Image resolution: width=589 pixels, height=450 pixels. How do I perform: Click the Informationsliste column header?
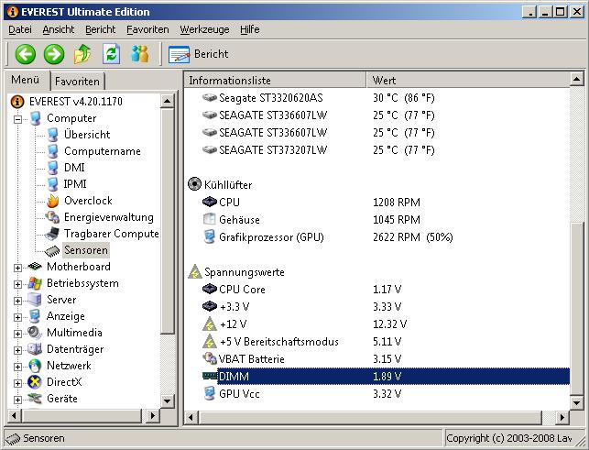275,80
